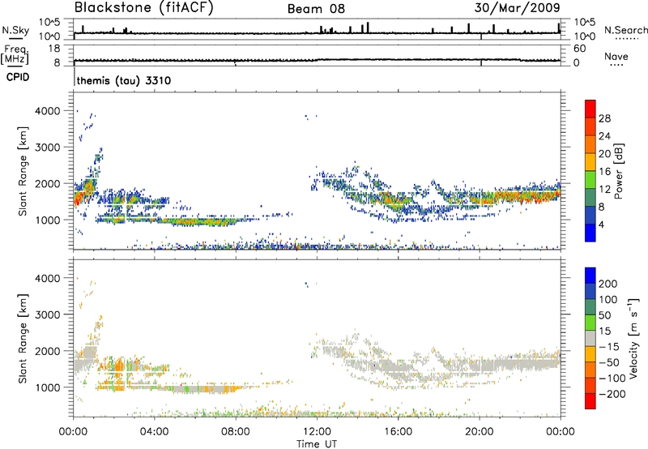Screen dimensions: 648x449
Task: Click the "08:00" time tick label
Action: click(x=236, y=432)
